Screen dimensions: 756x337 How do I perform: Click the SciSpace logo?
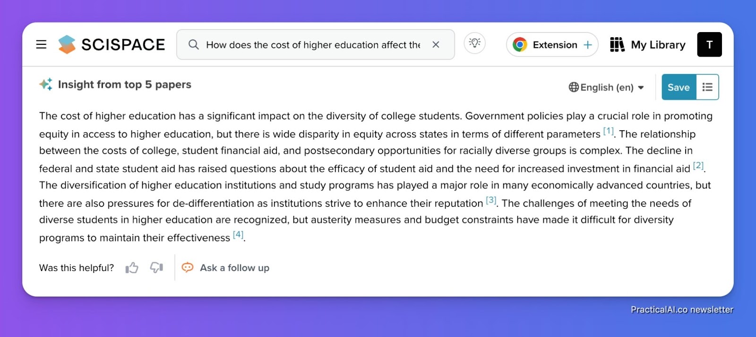112,44
